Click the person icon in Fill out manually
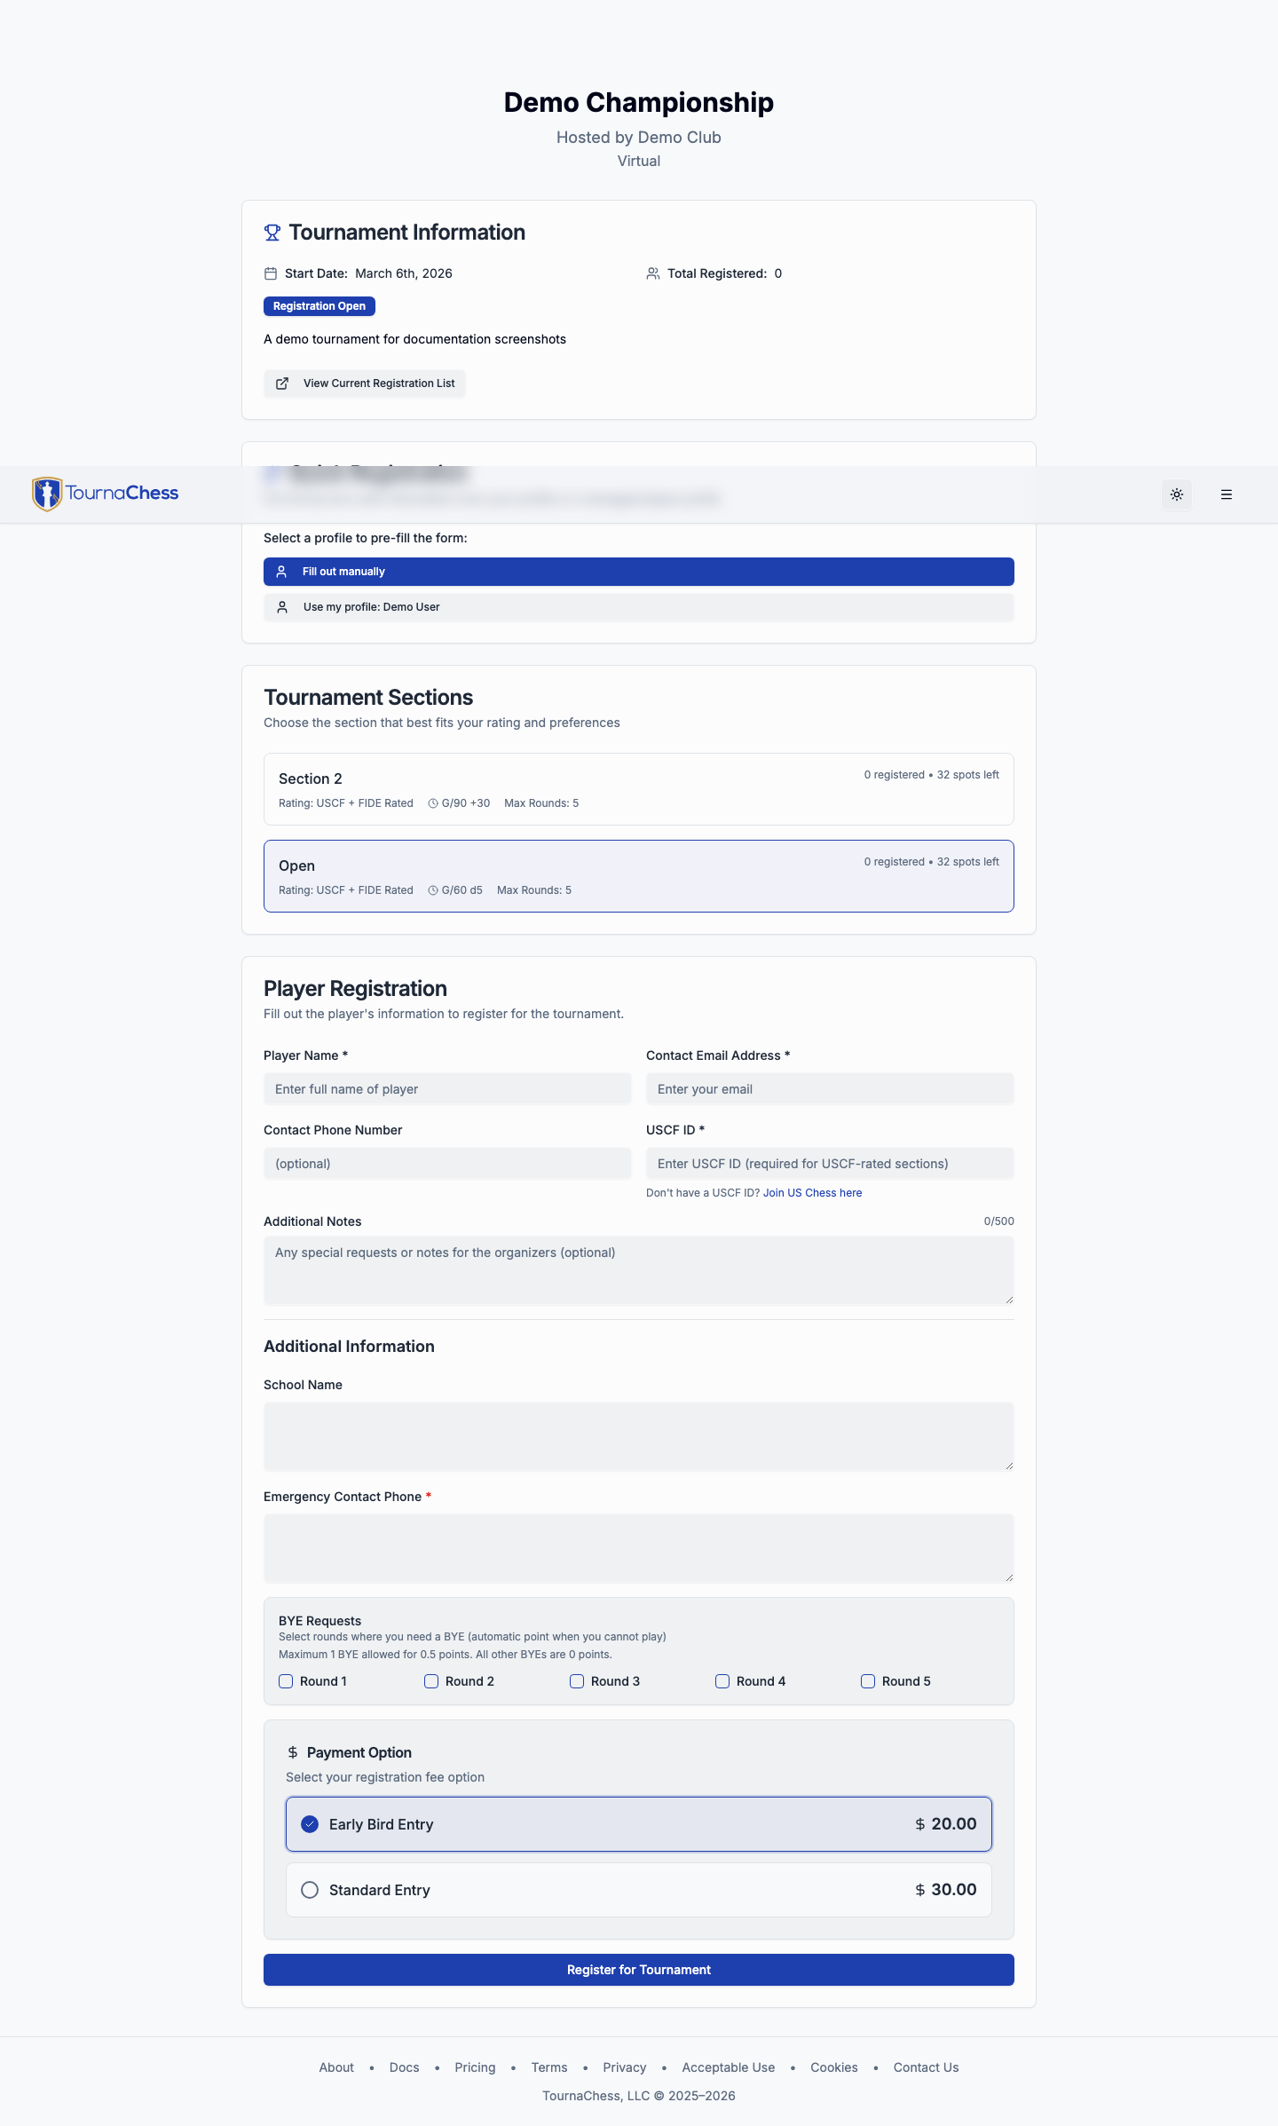The height and width of the screenshot is (2126, 1278). 281,572
